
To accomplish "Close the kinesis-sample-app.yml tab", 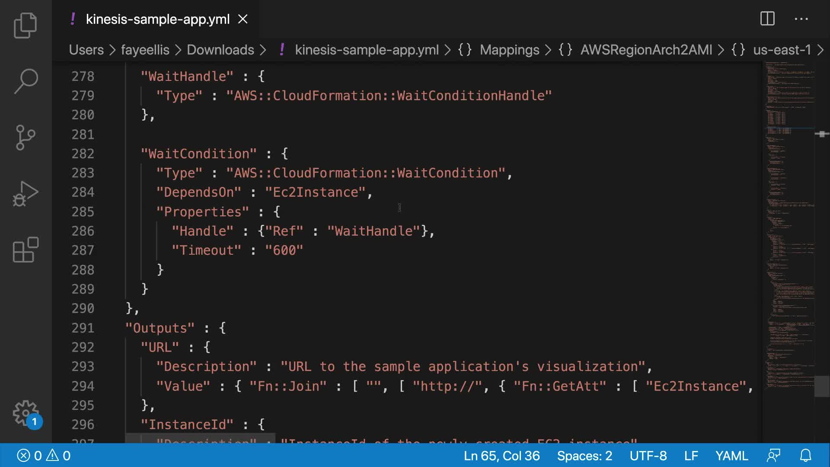I will pos(243,19).
